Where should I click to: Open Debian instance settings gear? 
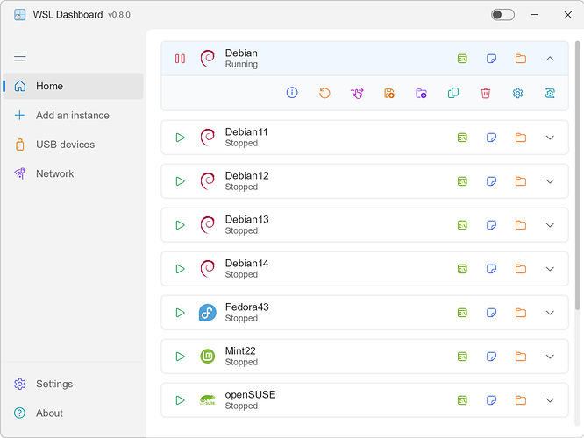[517, 93]
